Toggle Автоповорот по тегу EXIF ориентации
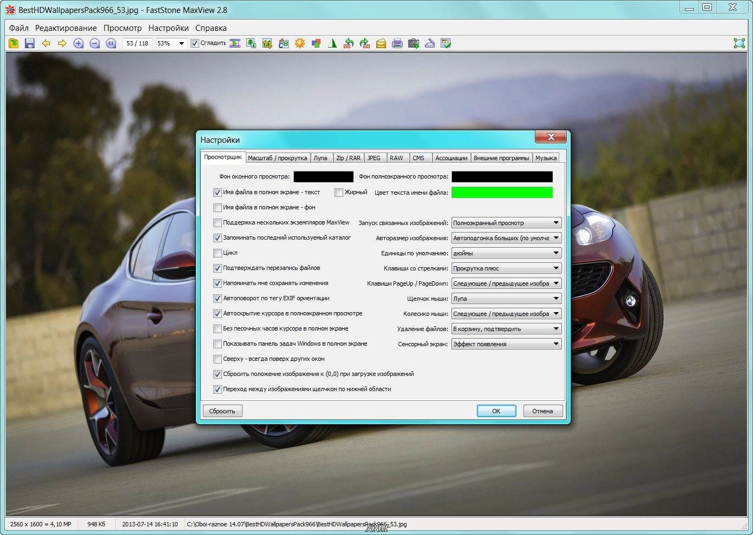Viewport: 753px width, 535px height. [217, 298]
